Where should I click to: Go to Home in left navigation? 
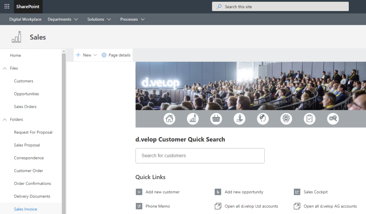(15, 55)
